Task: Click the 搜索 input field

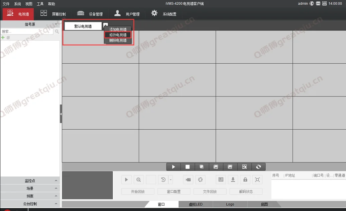Action: (27, 31)
